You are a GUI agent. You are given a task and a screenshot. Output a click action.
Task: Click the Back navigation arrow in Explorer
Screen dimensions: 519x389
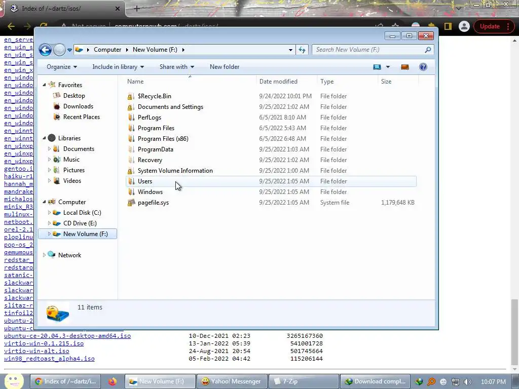(45, 50)
